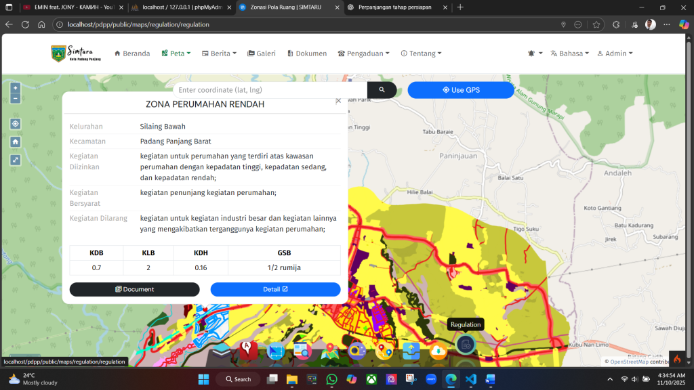
Task: Close the Zona Perumahan Rendah popup
Action: coord(338,101)
